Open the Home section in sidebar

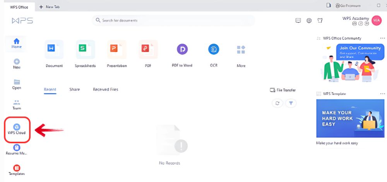[16, 43]
